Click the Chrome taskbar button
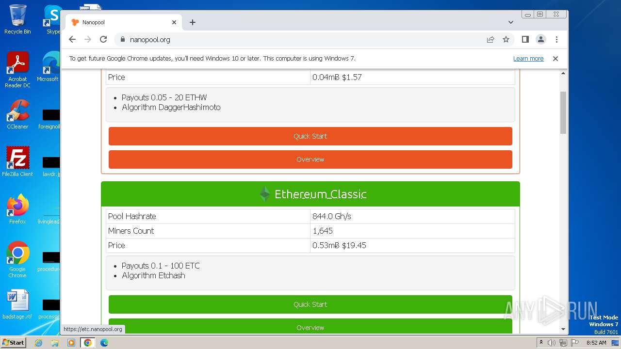The width and height of the screenshot is (621, 349). [x=88, y=343]
